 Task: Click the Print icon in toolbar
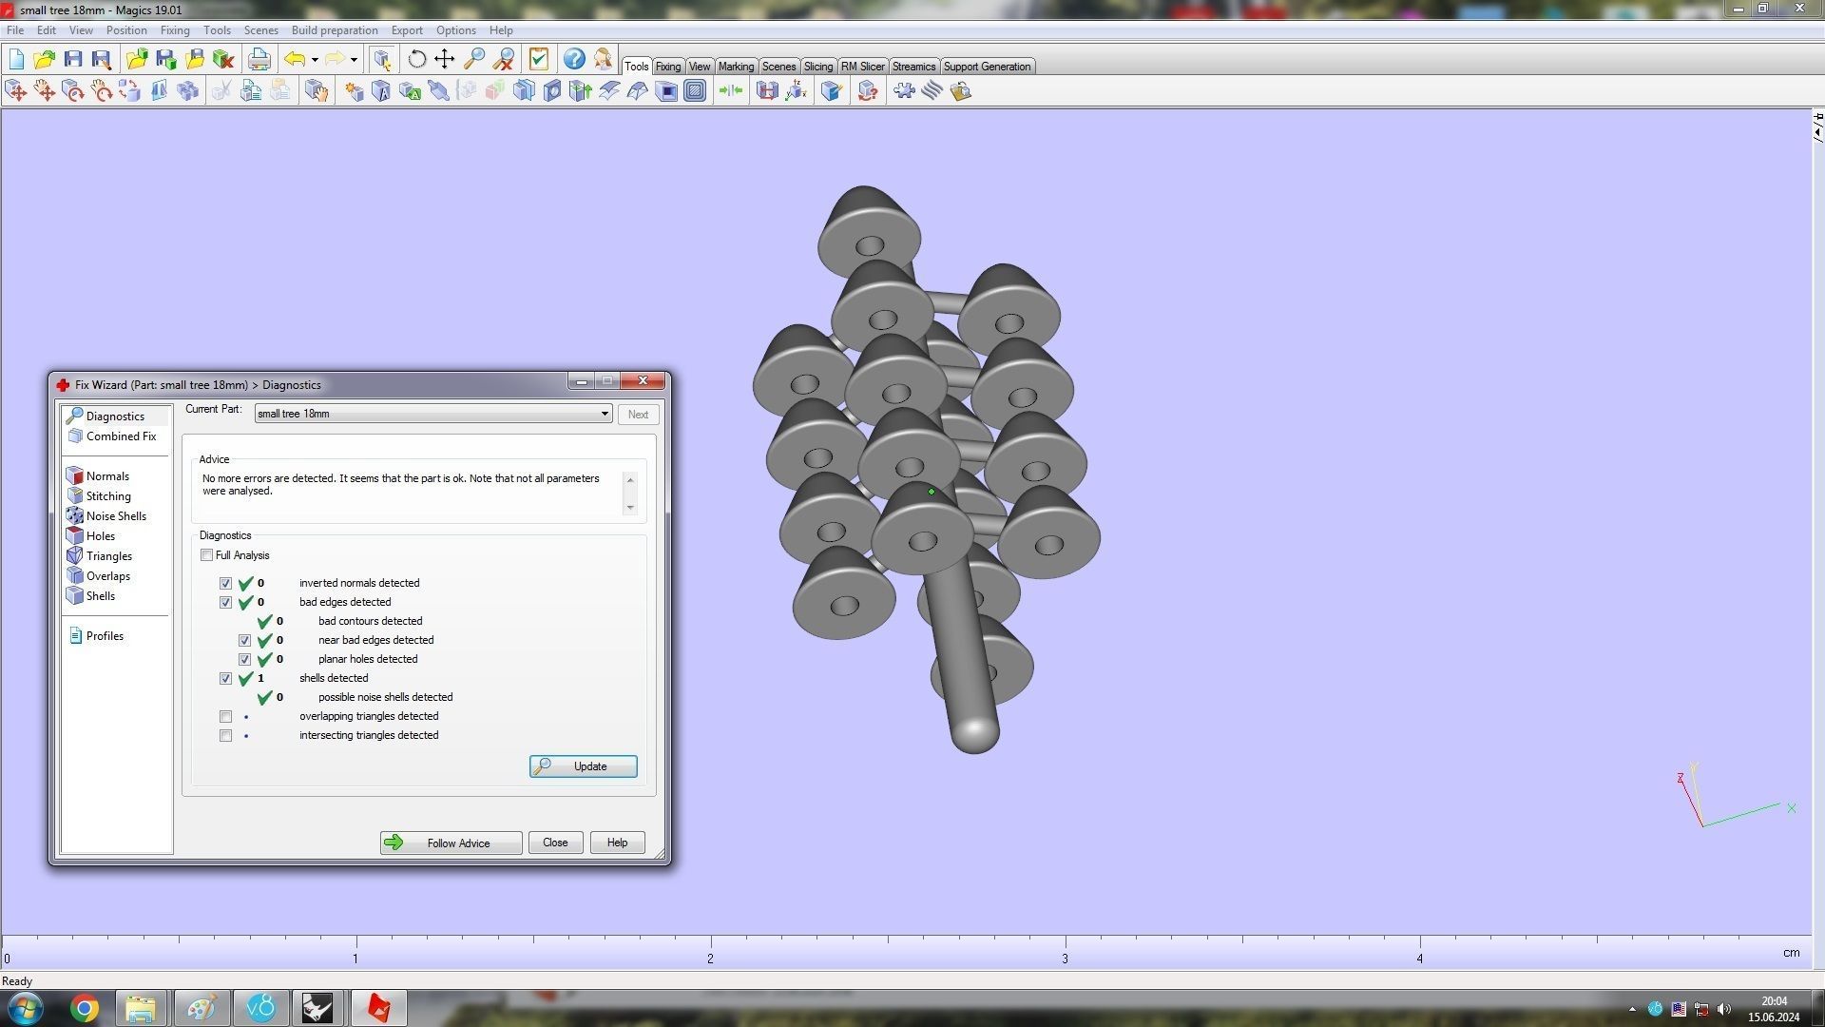click(x=259, y=59)
